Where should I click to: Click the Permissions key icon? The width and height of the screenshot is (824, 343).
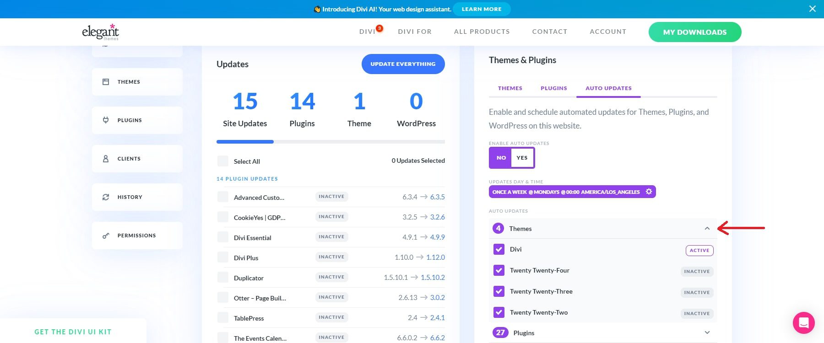pyautogui.click(x=106, y=236)
